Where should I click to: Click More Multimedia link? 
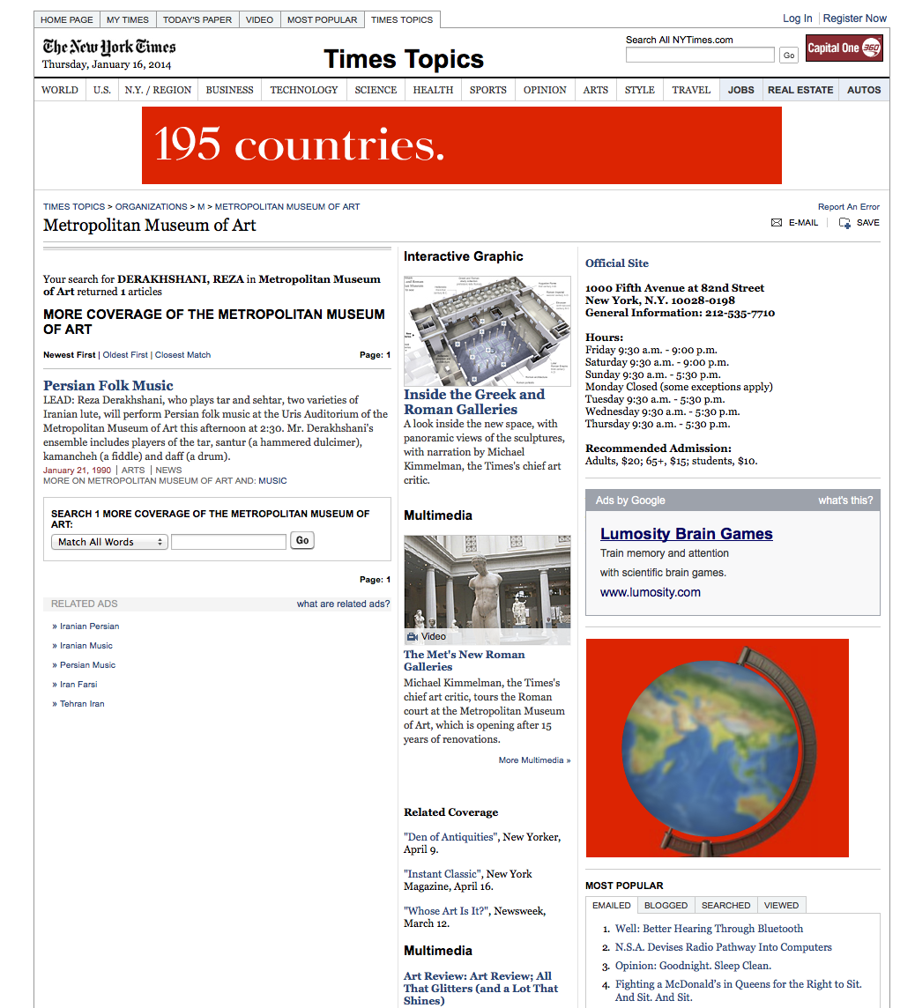(x=534, y=760)
